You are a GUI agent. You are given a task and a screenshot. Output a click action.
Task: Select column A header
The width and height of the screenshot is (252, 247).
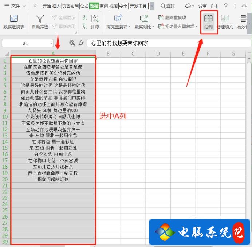pyautogui.click(x=53, y=54)
